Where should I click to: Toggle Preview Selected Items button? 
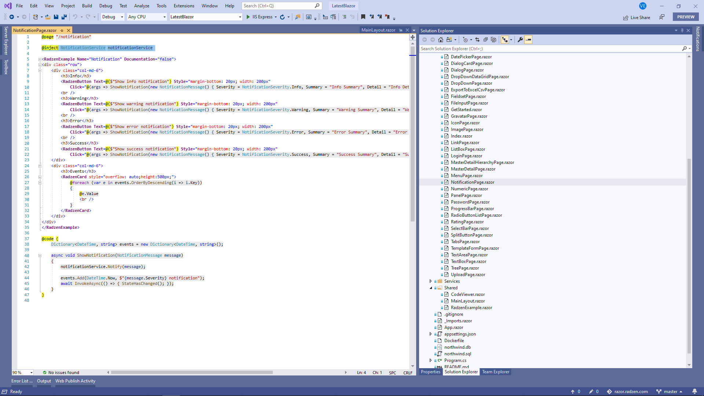pyautogui.click(x=528, y=40)
